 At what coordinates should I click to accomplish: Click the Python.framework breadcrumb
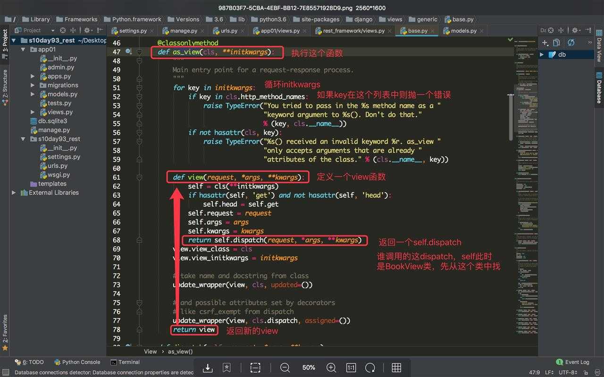[x=132, y=19]
